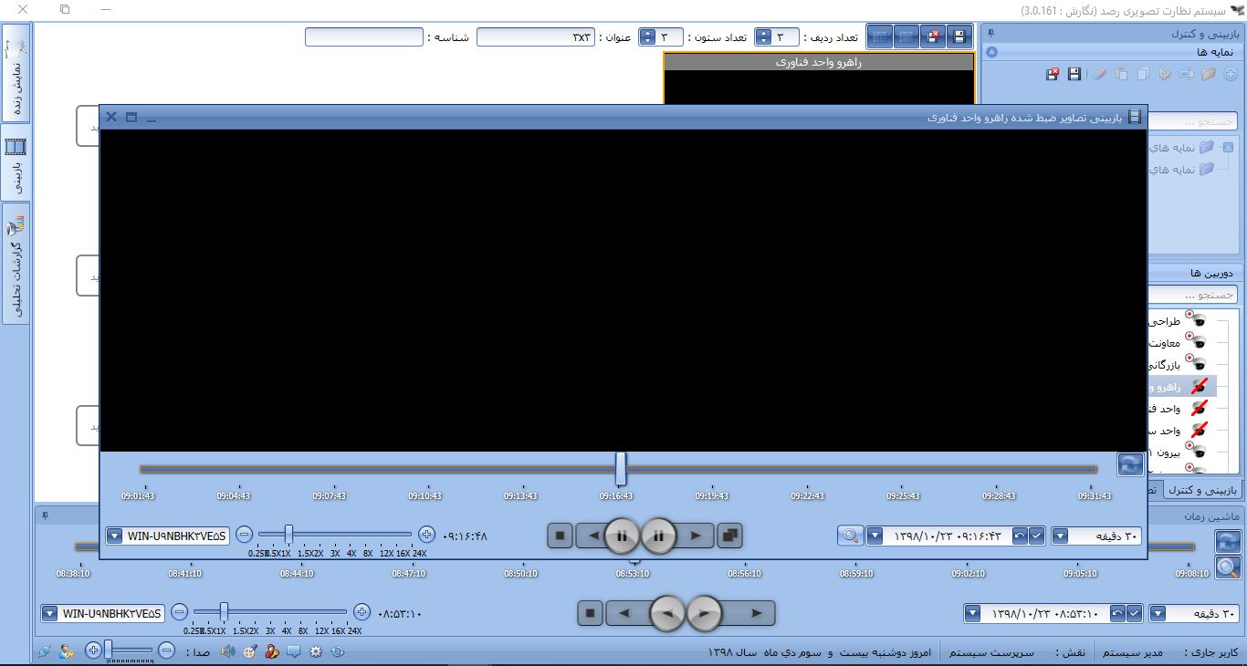Open the WIN-U9NBHK server dropdown in playback window
Screen dimensions: 1247x666
click(114, 536)
